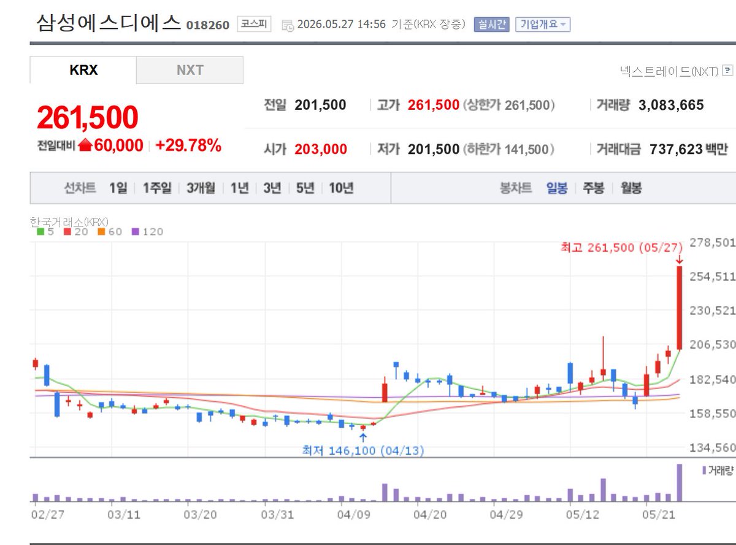Click the 278,501 price axis label

coord(712,242)
